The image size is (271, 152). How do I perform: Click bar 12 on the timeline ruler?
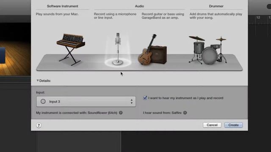point(258,18)
